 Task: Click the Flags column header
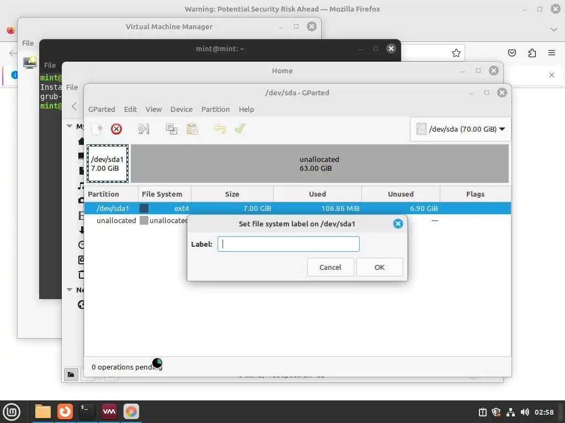pos(475,194)
